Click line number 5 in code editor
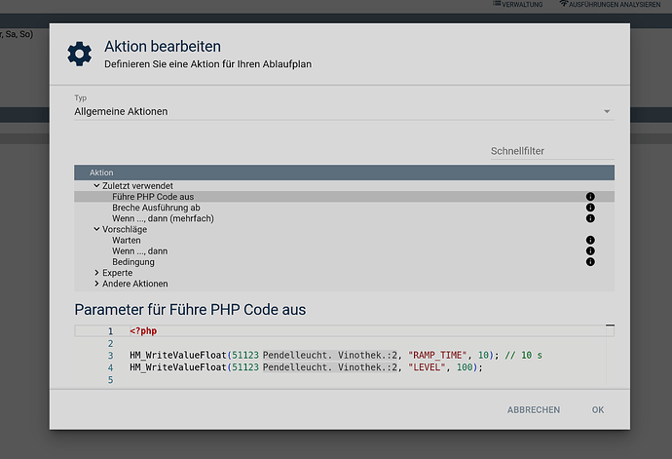The image size is (672, 459). [111, 380]
